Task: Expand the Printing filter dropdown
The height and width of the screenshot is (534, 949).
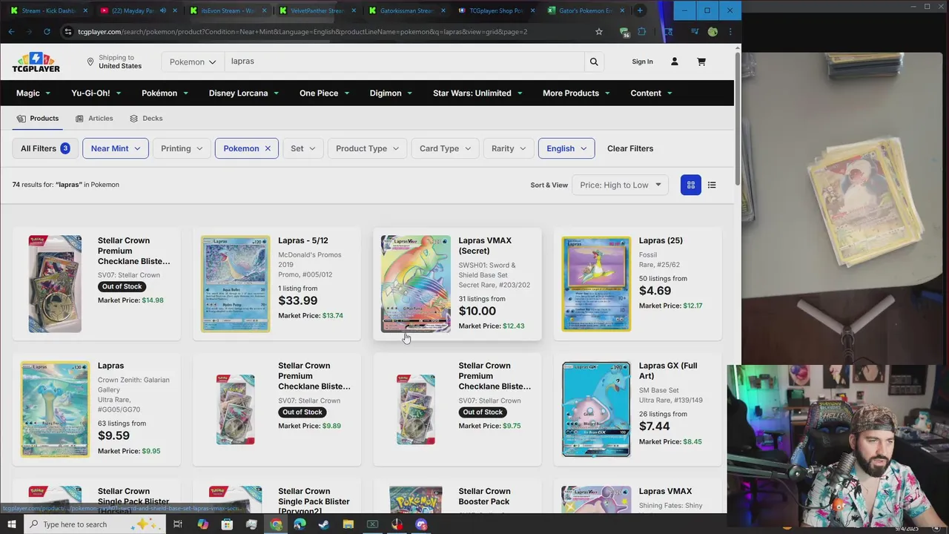Action: click(x=182, y=148)
